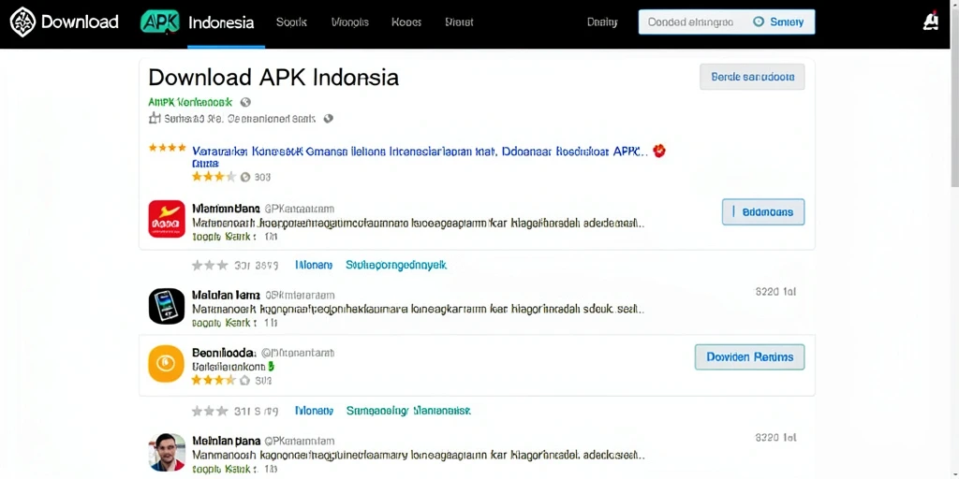
Task: Select the Marionbana listing title
Action: pos(227,209)
